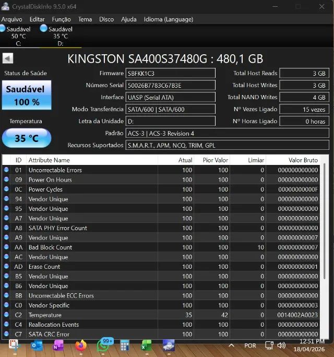Click the Total Host Reads value box
334x357 pixels.
tap(304, 73)
